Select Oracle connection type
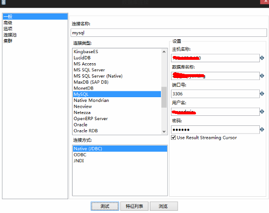 point(117,124)
